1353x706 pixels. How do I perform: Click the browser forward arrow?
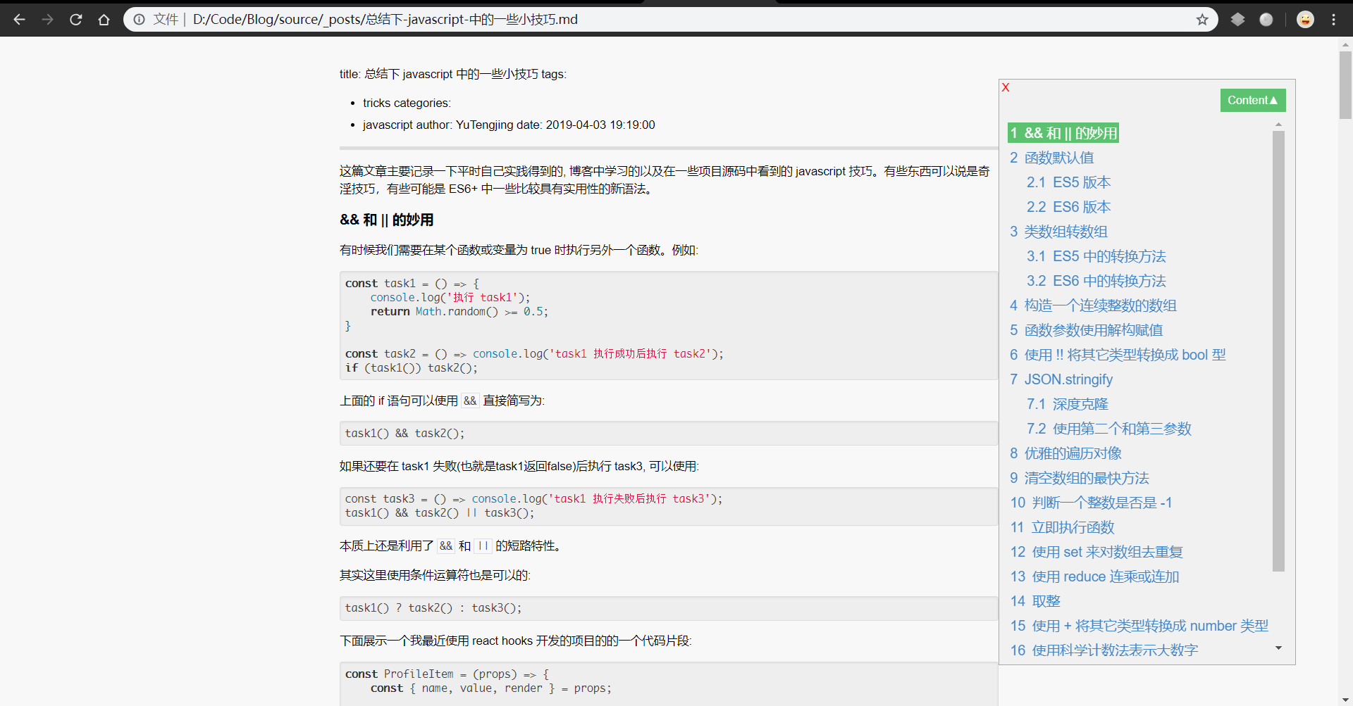tap(47, 20)
